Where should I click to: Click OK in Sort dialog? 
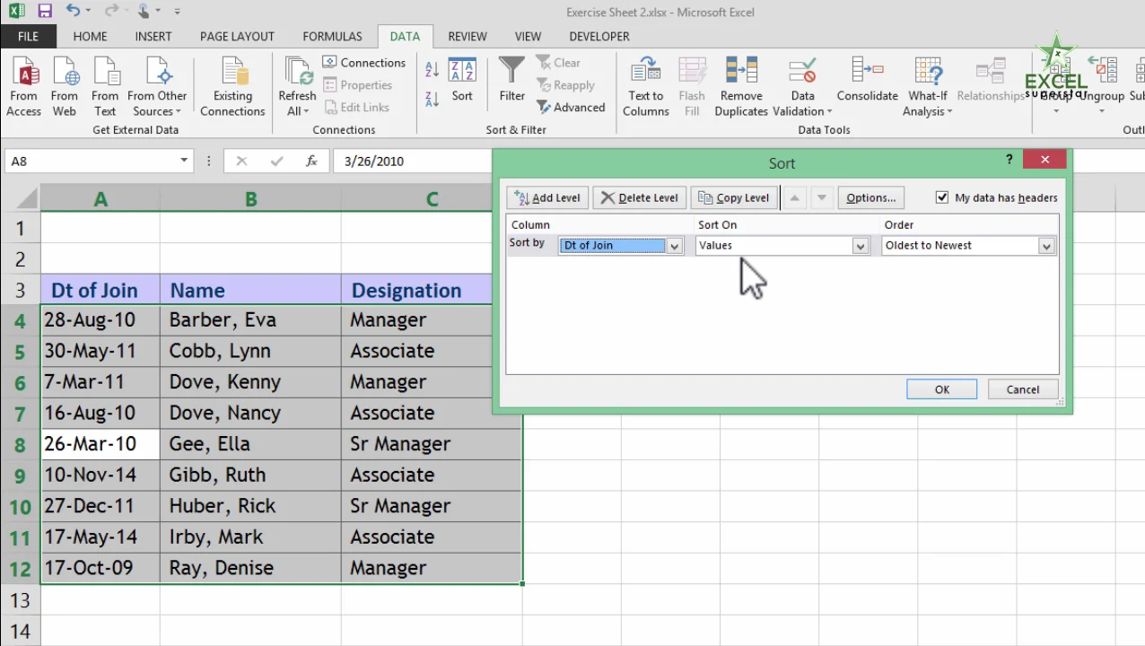(x=941, y=389)
